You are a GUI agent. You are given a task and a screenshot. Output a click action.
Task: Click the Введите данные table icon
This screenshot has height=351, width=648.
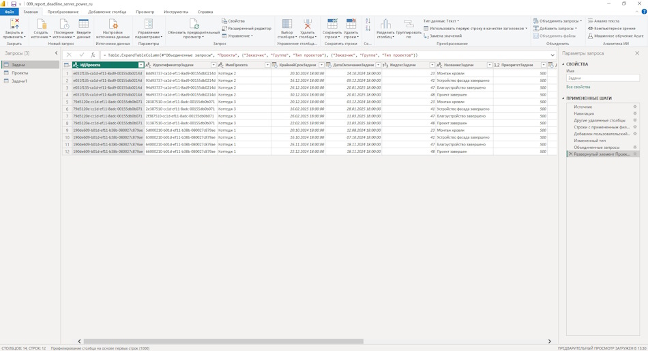tap(83, 24)
